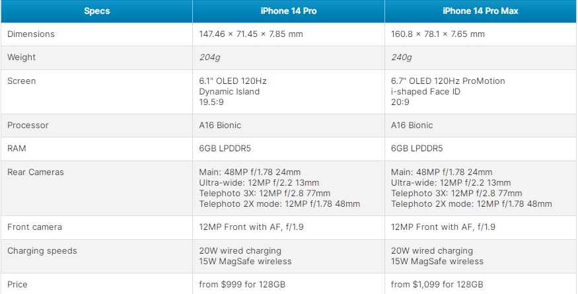Click the Weight row label
Image resolution: width=578 pixels, height=294 pixels.
21,57
